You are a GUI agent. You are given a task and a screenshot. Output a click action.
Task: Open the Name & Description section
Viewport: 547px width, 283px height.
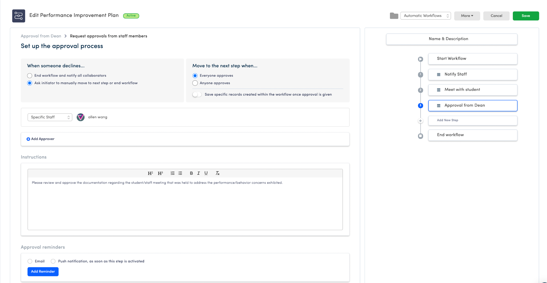click(452, 39)
